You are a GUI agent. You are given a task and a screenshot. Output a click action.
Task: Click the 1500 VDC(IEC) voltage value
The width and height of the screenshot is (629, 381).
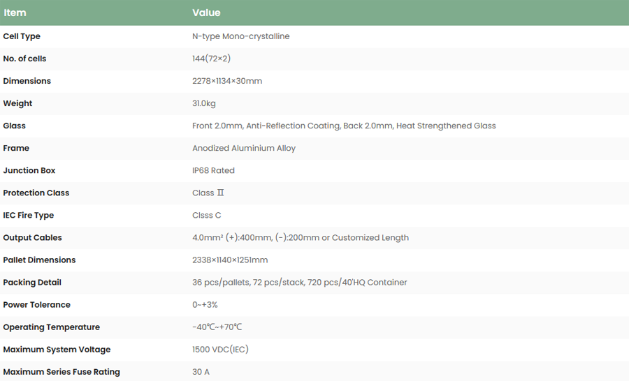[220, 349]
